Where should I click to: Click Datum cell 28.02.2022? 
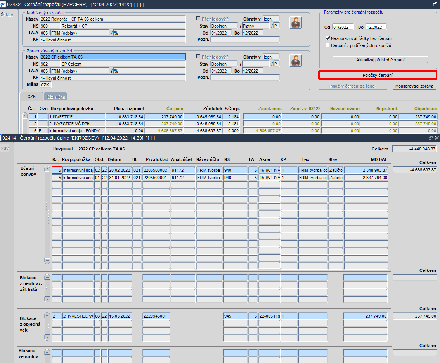120,170
